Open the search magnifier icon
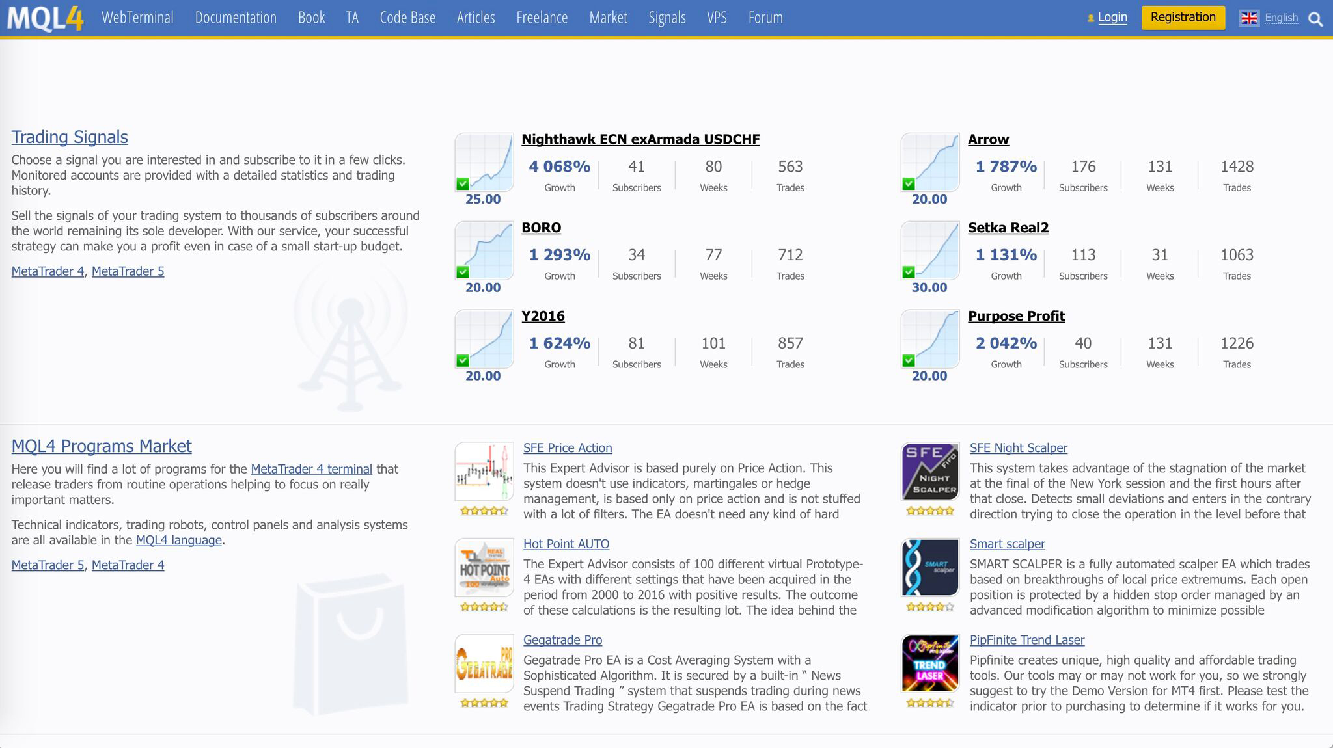 click(x=1315, y=19)
